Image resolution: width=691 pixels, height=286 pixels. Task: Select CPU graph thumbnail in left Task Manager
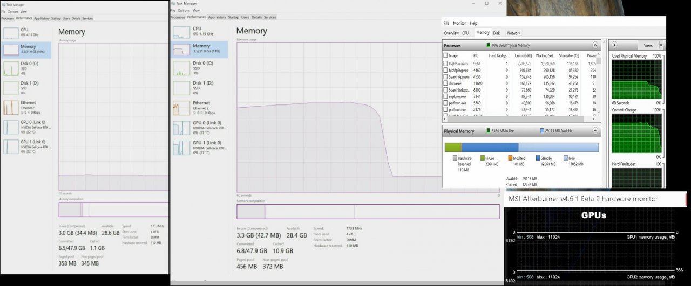[11, 32]
